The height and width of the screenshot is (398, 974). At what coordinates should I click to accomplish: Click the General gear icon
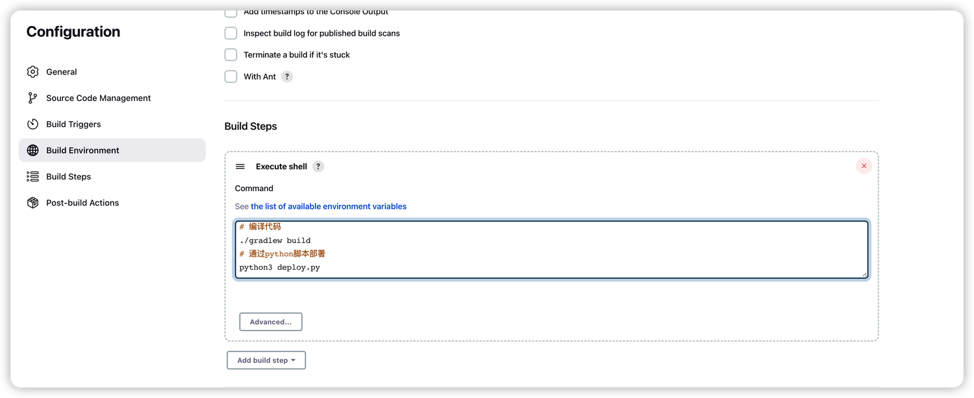pyautogui.click(x=32, y=72)
